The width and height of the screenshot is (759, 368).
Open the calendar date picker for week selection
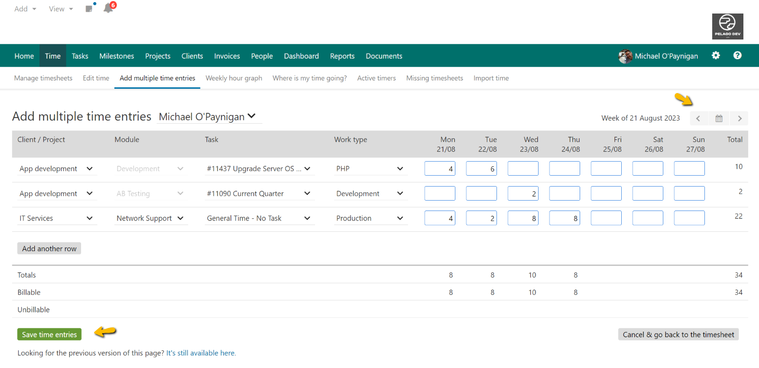point(718,118)
